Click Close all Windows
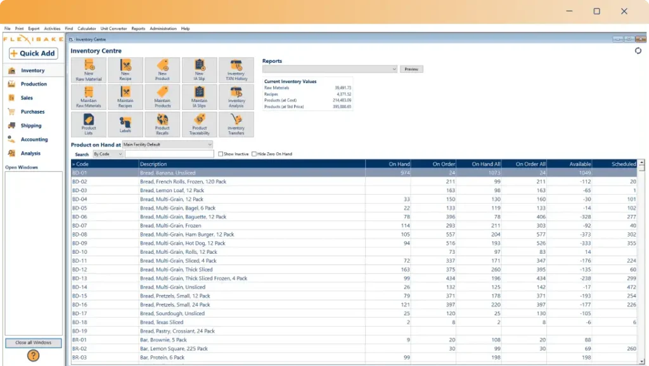 click(x=32, y=343)
